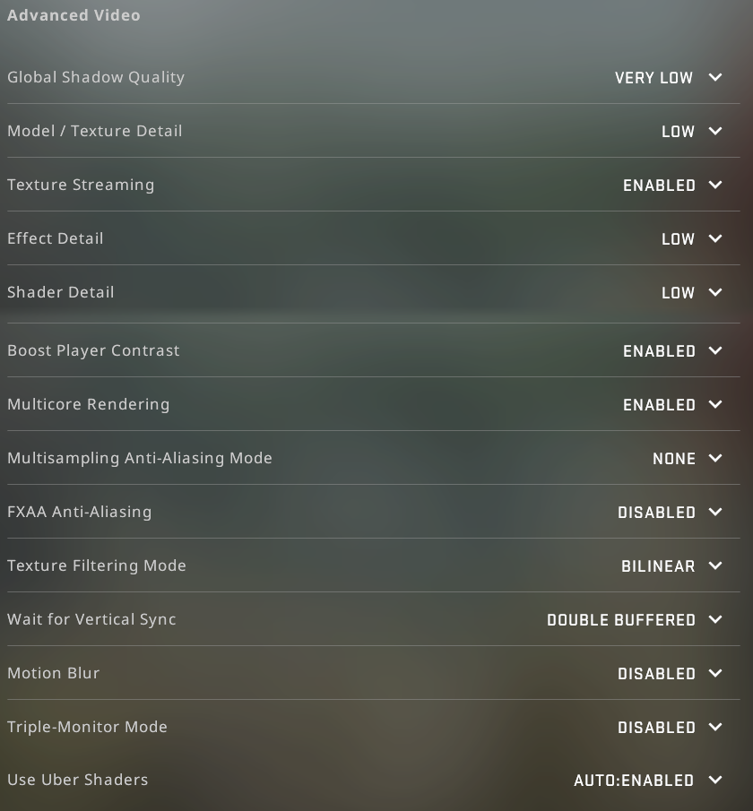Open the Multisampling Anti-Aliasing Mode chevron
The image size is (753, 811).
[x=715, y=458]
